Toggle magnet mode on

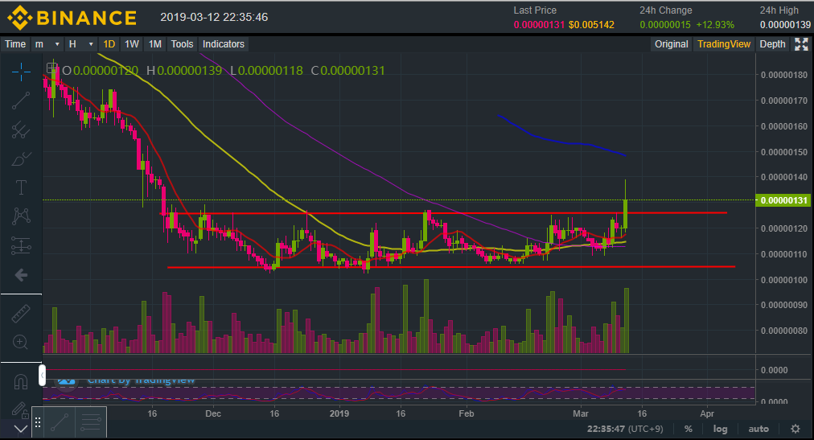pyautogui.click(x=21, y=379)
